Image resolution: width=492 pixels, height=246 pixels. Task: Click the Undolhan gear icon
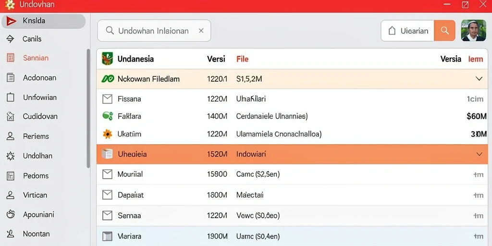[x=11, y=156]
